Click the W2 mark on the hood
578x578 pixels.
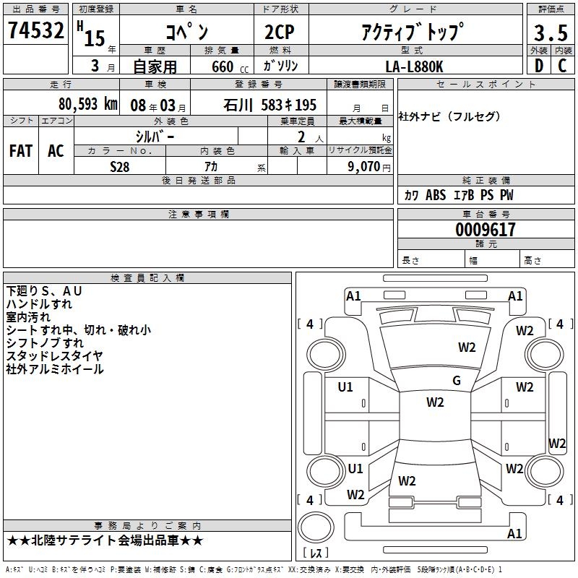click(467, 348)
